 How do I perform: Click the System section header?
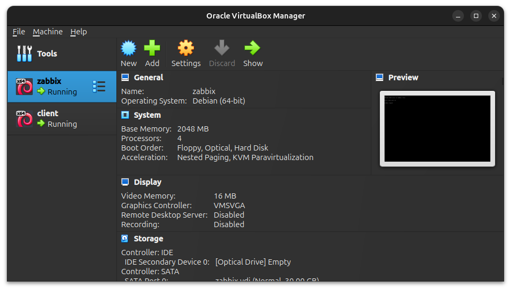click(147, 115)
